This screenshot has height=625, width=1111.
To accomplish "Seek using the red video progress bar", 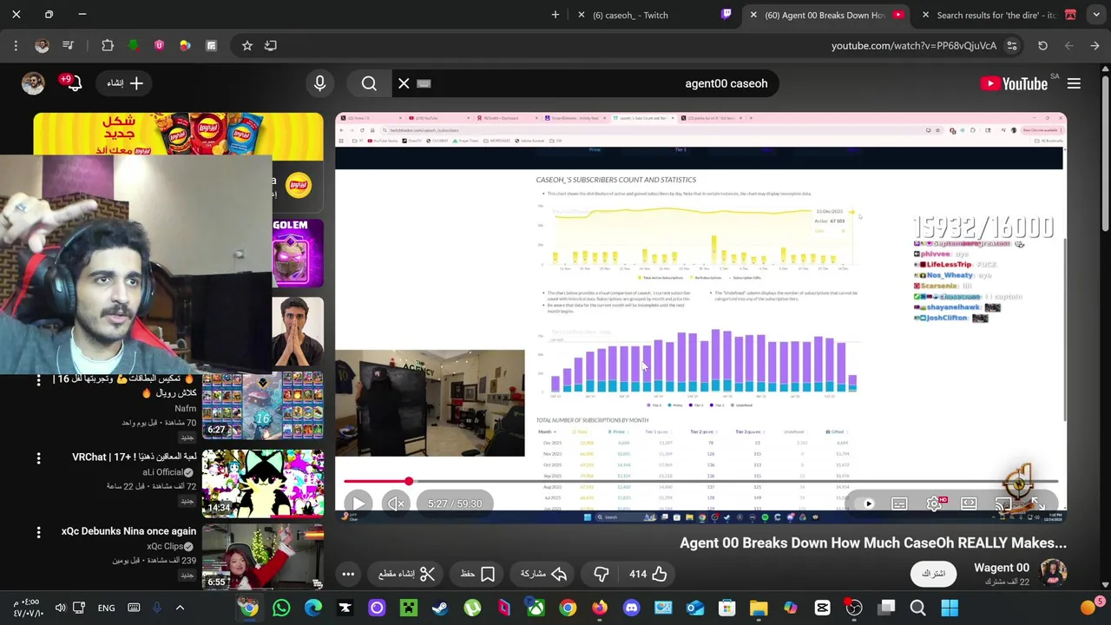I will [700, 481].
